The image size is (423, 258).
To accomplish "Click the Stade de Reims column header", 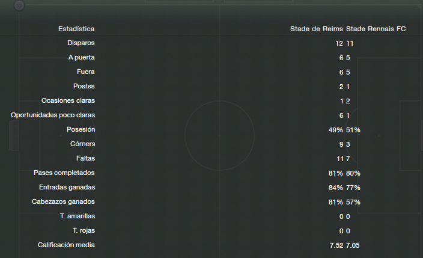I will click(x=317, y=29).
